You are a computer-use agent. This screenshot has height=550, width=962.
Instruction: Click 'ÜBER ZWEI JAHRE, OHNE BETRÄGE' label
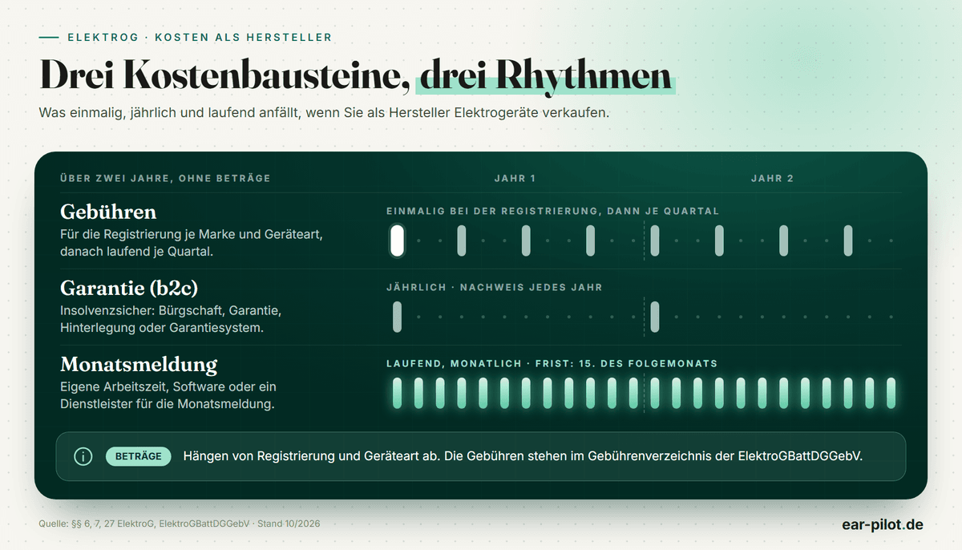[165, 178]
